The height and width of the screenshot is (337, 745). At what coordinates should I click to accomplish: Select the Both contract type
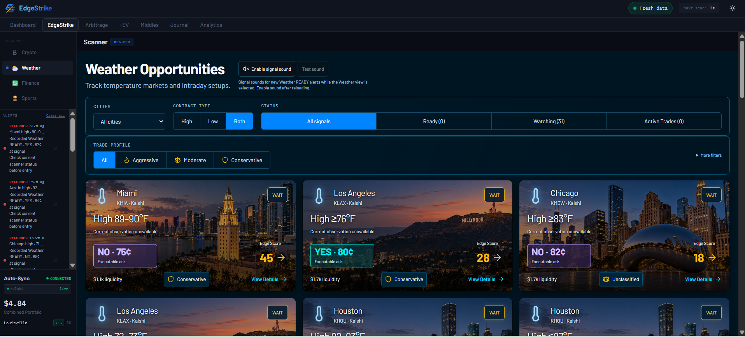240,121
